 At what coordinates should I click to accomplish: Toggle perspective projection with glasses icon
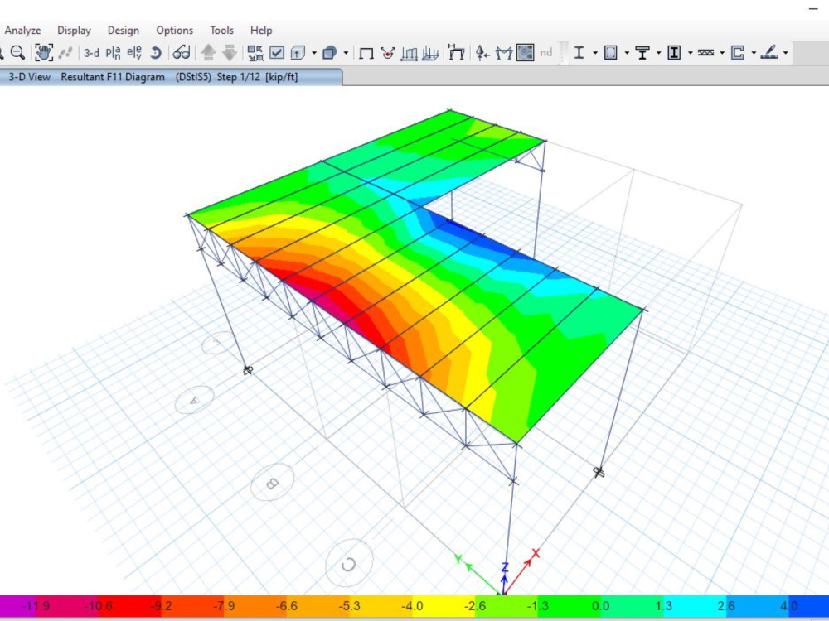(180, 52)
